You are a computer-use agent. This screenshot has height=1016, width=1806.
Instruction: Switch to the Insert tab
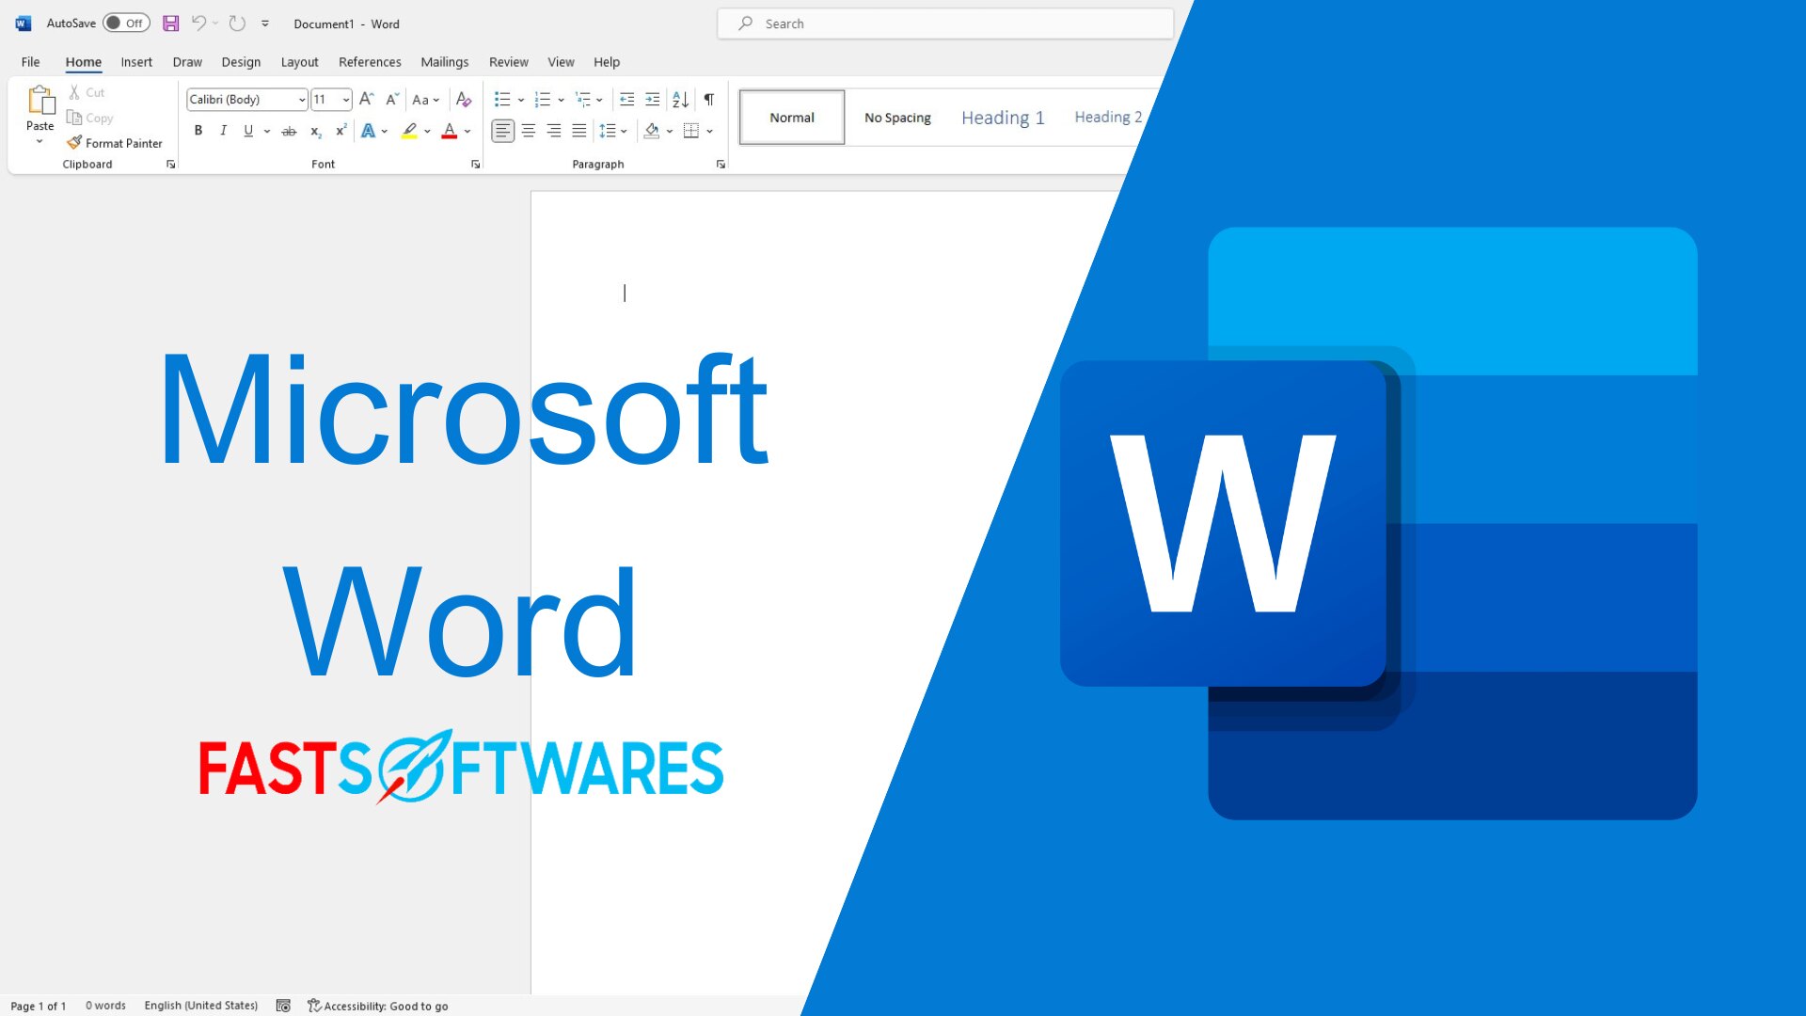click(x=136, y=62)
